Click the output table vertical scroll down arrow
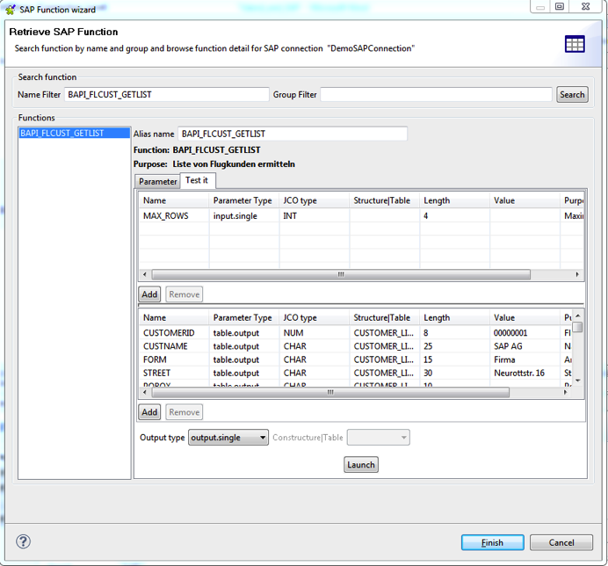This screenshot has height=566, width=608. pyautogui.click(x=578, y=381)
